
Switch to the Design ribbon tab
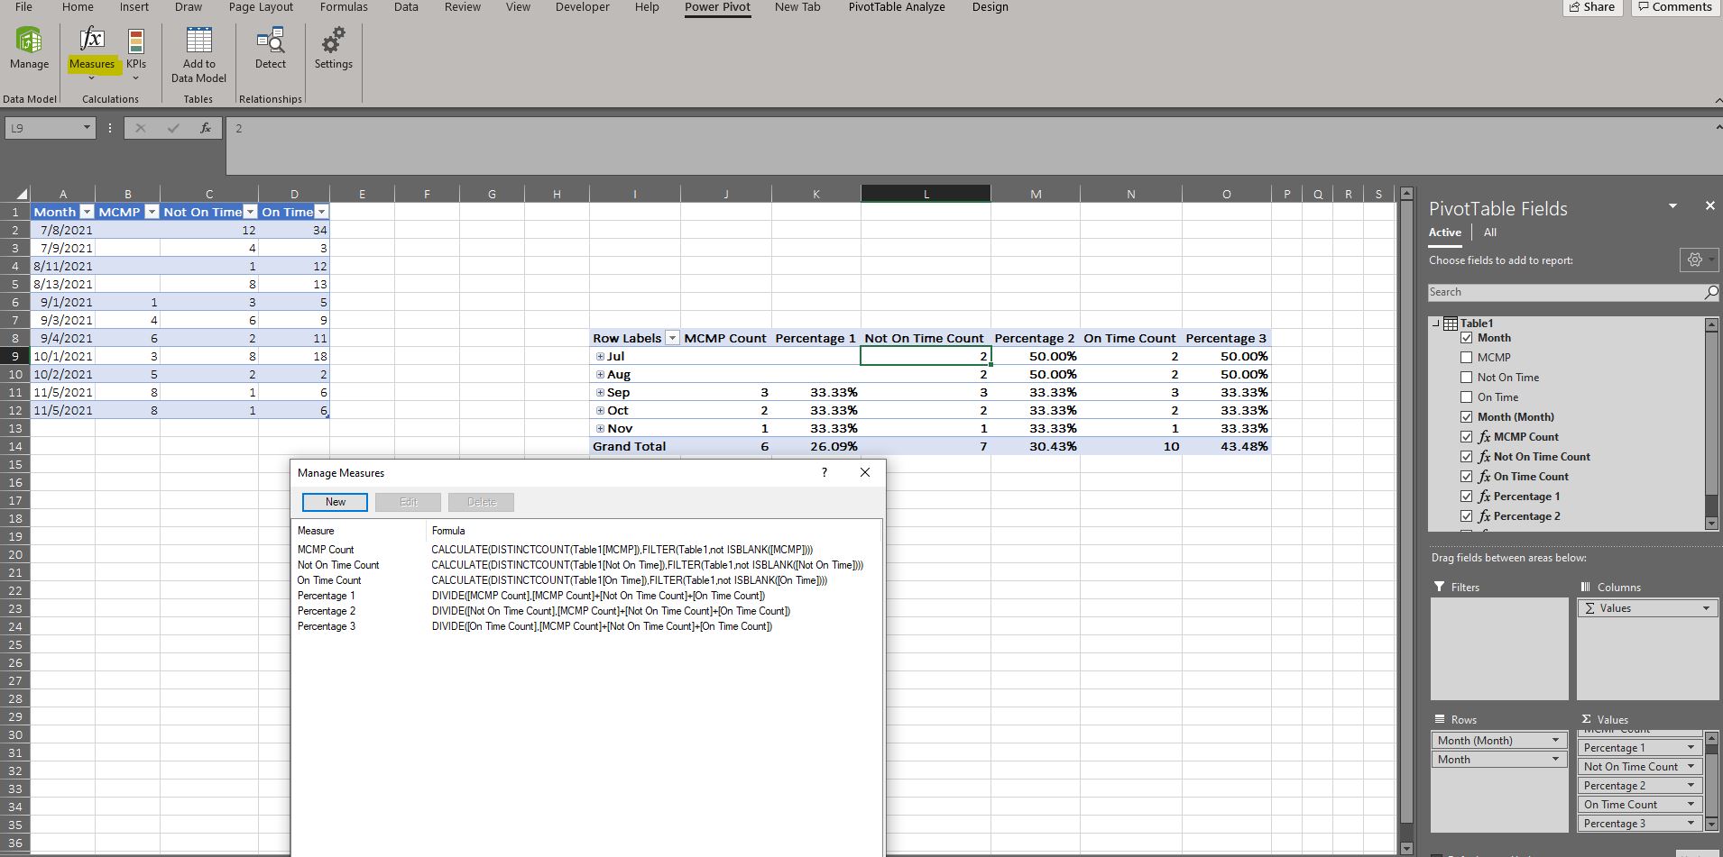(x=990, y=7)
